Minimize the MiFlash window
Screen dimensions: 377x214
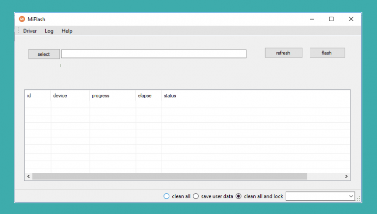[312, 19]
